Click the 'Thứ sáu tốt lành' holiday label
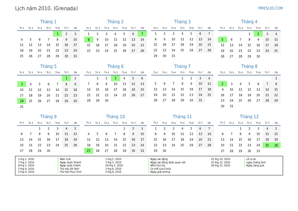Screen dimensions: 298x211 click(70, 169)
